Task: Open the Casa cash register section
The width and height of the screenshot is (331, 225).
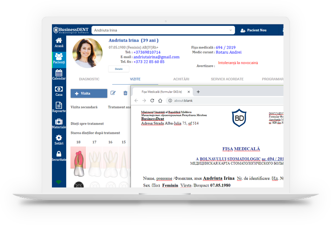Action: tap(59, 91)
